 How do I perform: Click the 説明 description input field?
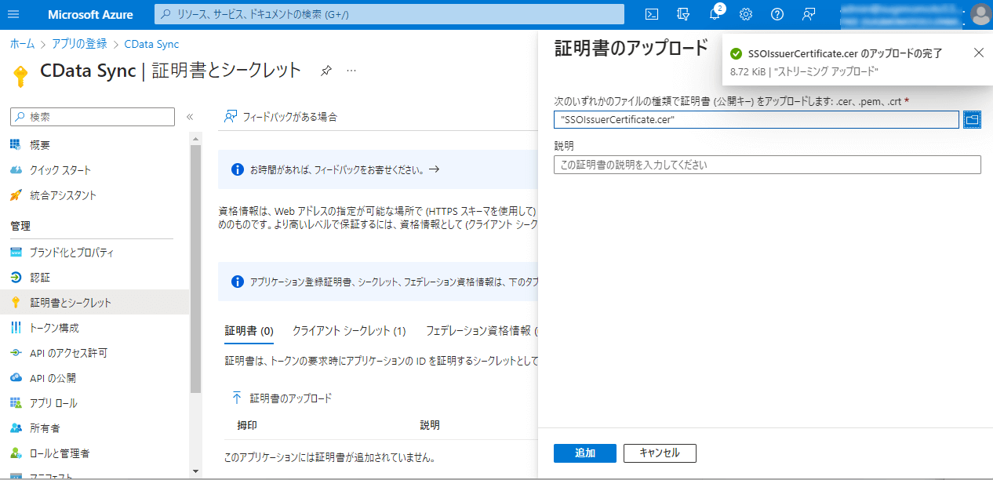coord(767,165)
